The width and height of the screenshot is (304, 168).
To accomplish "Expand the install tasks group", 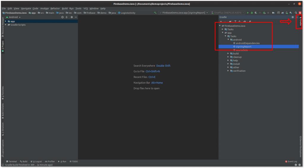I will [228, 64].
